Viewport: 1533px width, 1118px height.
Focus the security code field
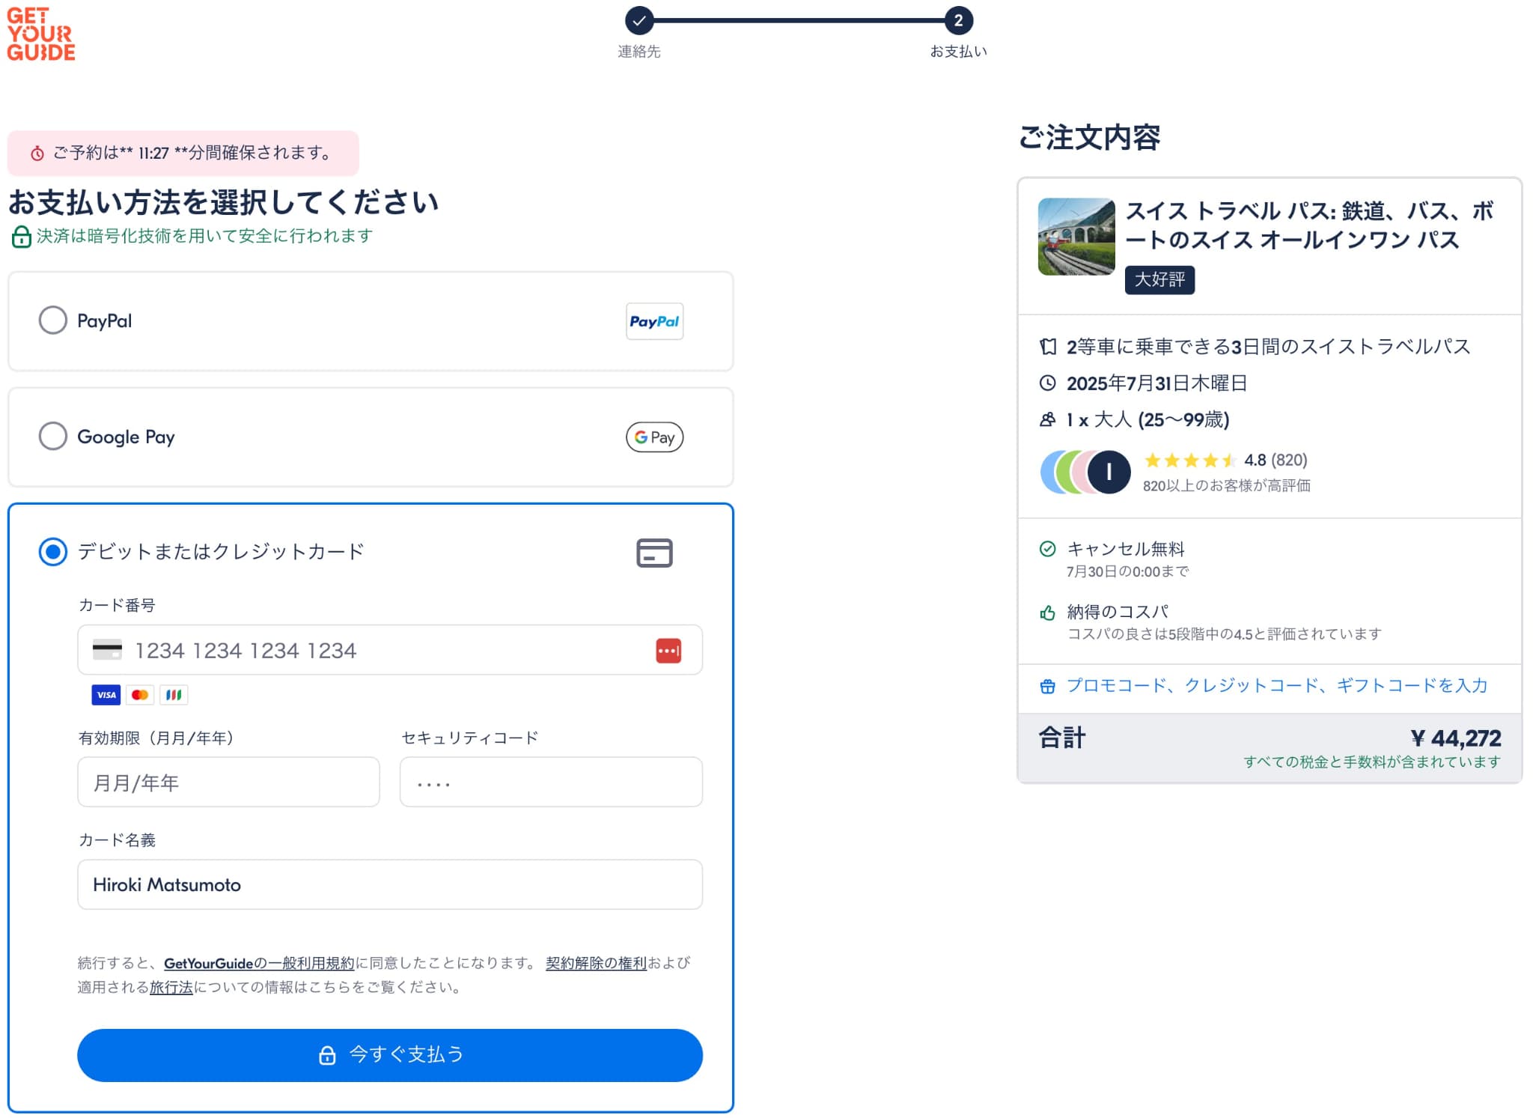tap(551, 782)
